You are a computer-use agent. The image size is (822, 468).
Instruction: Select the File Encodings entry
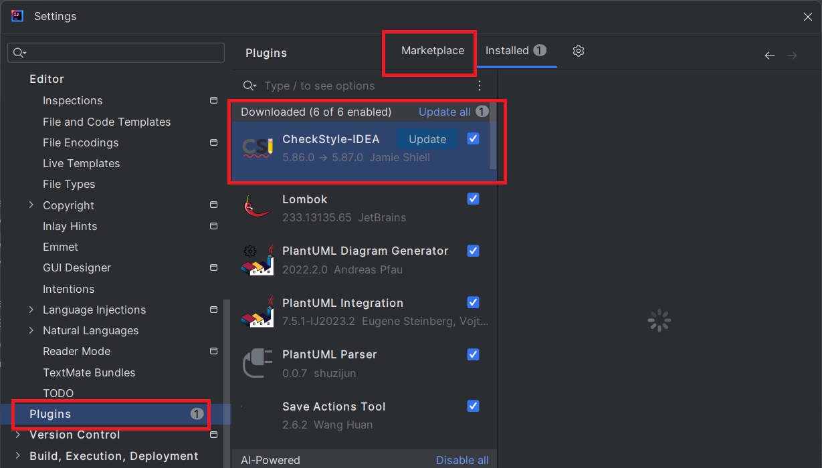[x=80, y=142]
